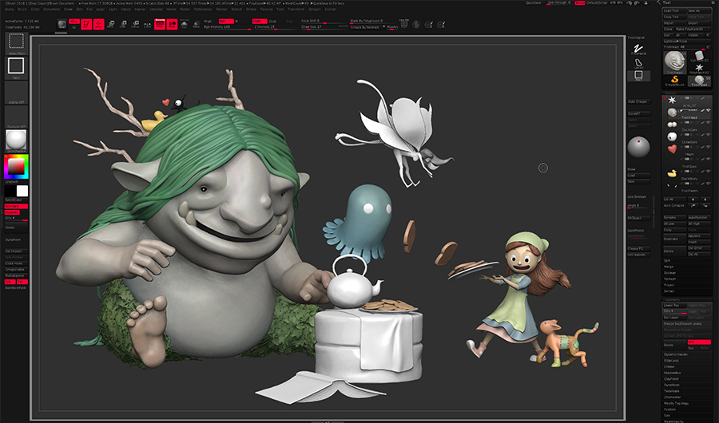Open the SelectRect brush thumbnail
Viewport: 719px width, 423px height.
coord(16,43)
